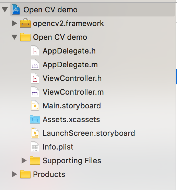Expand the Supporting Files folder
Viewport: 177px width, 190px height.
point(24,161)
